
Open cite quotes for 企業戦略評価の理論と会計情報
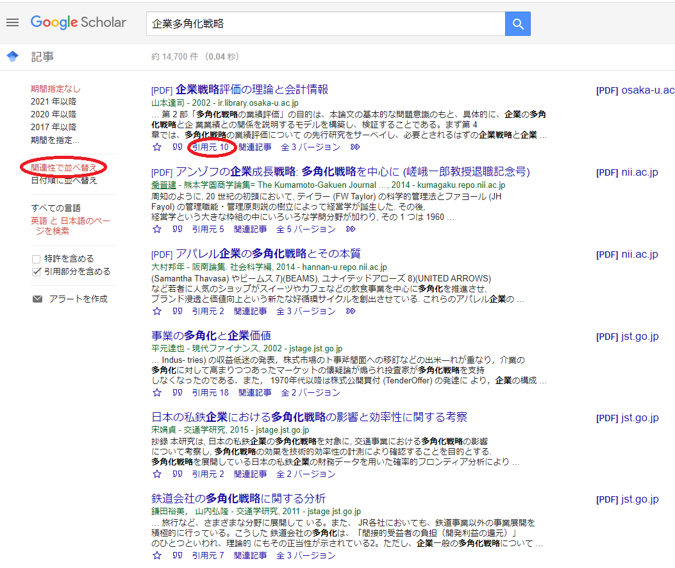[178, 147]
